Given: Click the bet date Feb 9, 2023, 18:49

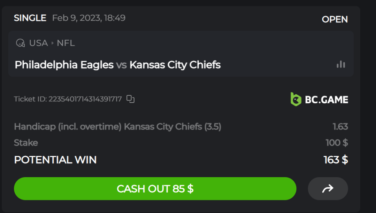Looking at the screenshot, I should [89, 18].
